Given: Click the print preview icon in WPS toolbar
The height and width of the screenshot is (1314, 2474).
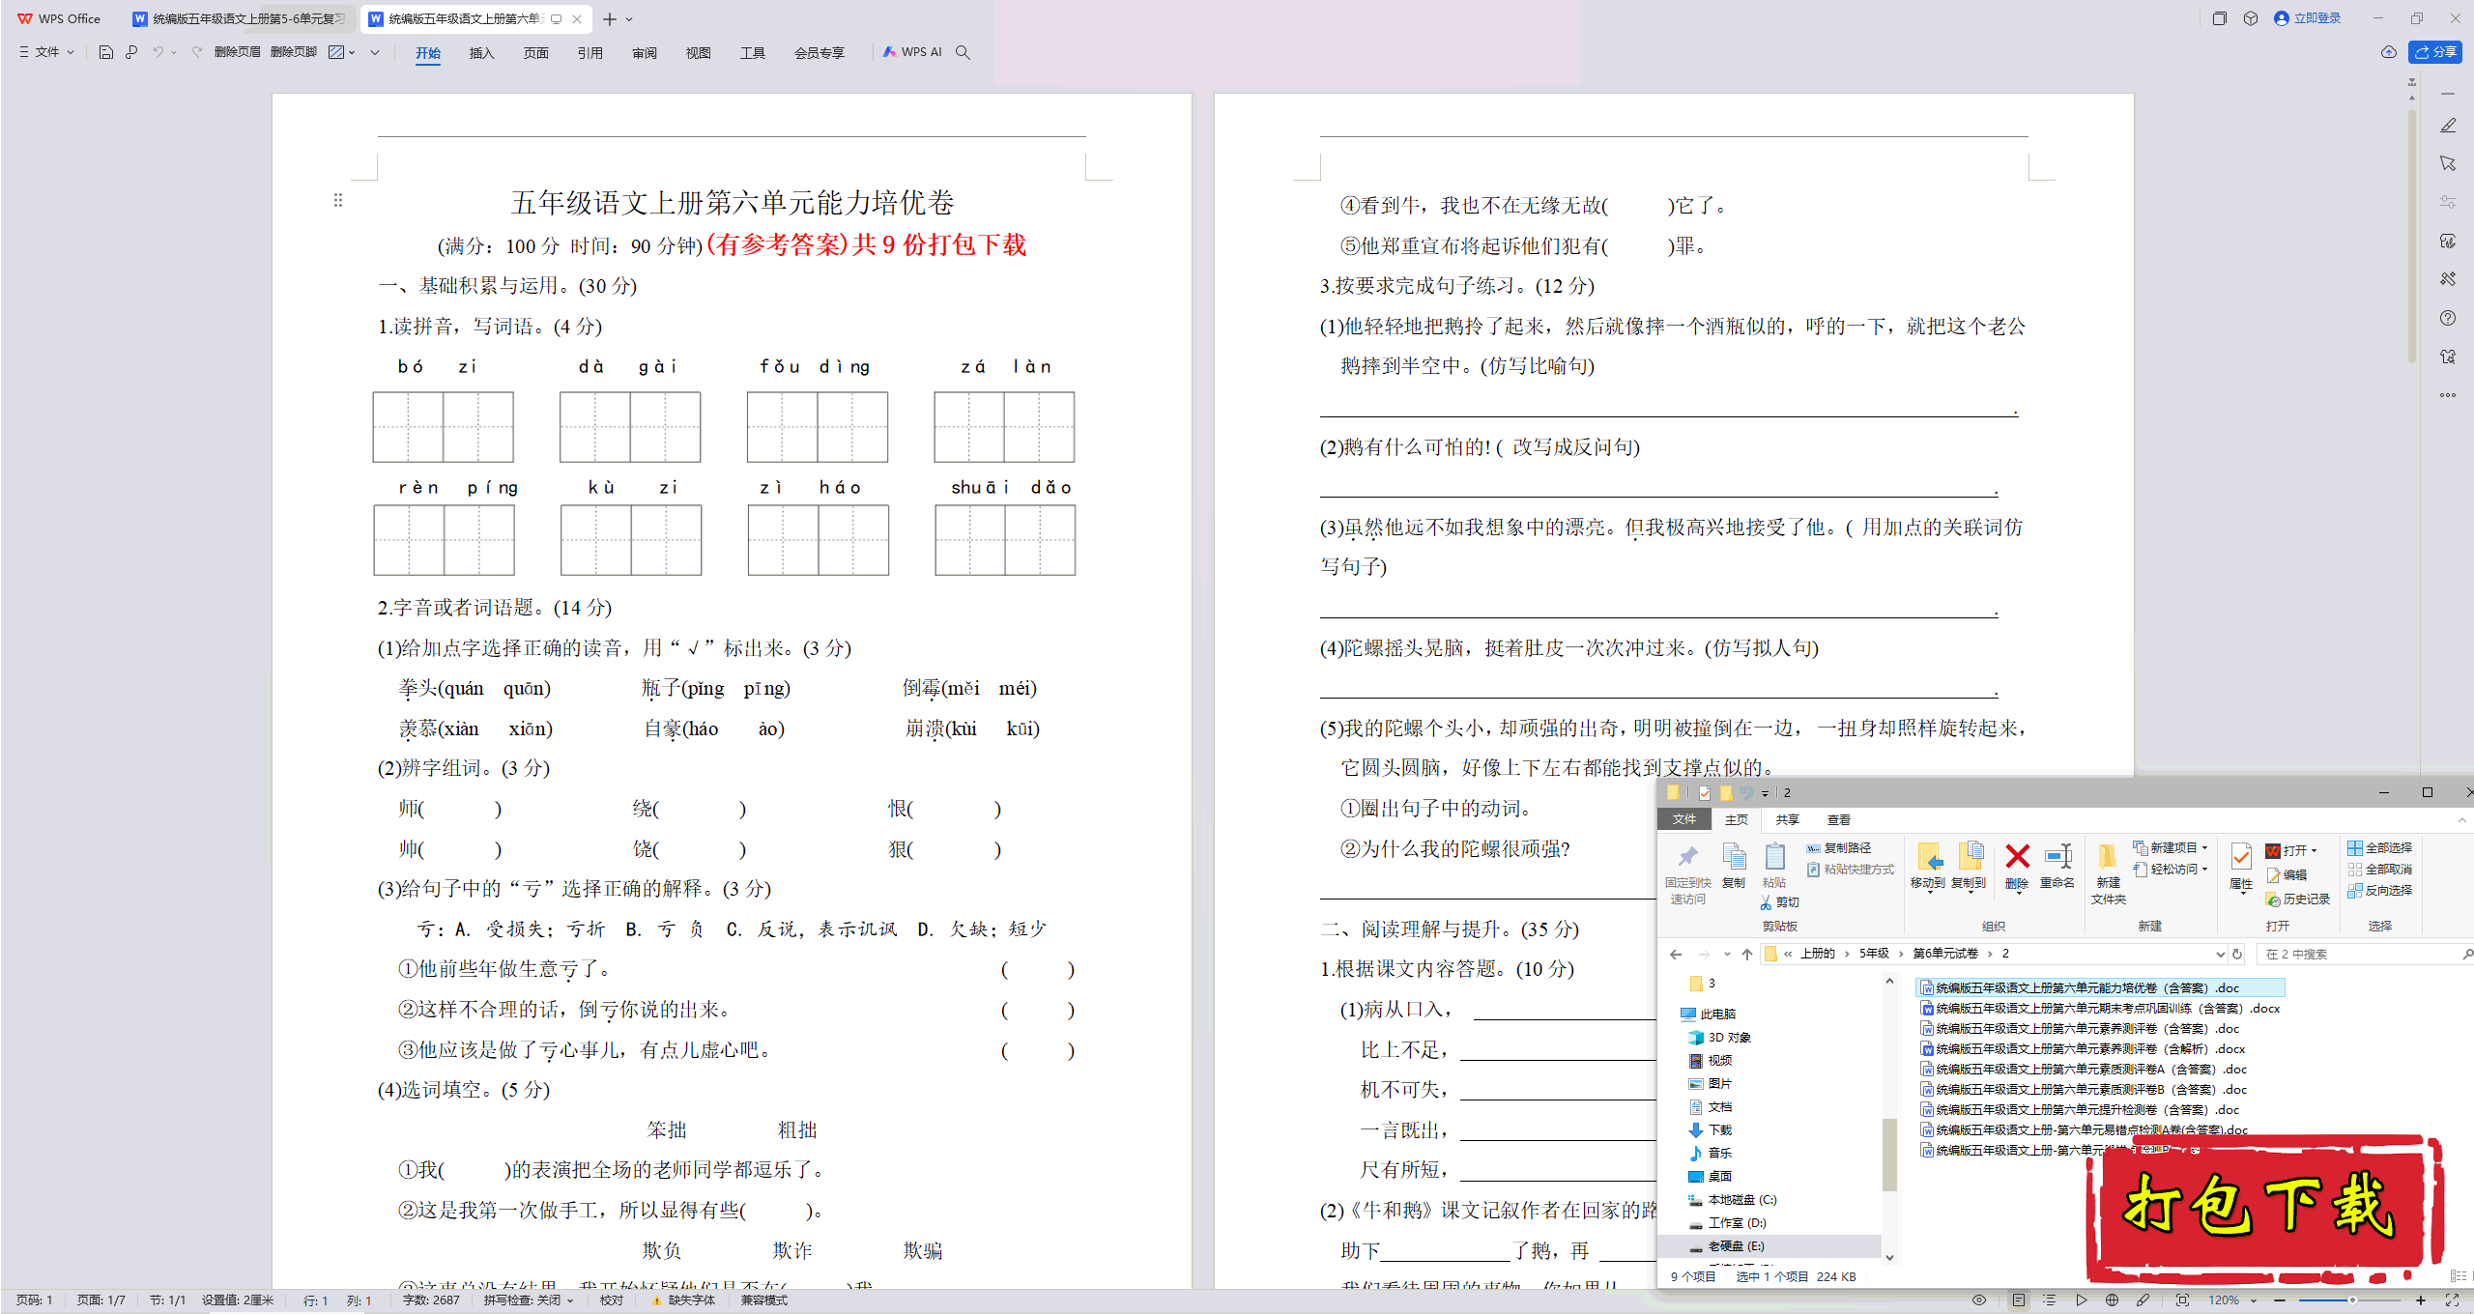Looking at the screenshot, I should click(132, 52).
